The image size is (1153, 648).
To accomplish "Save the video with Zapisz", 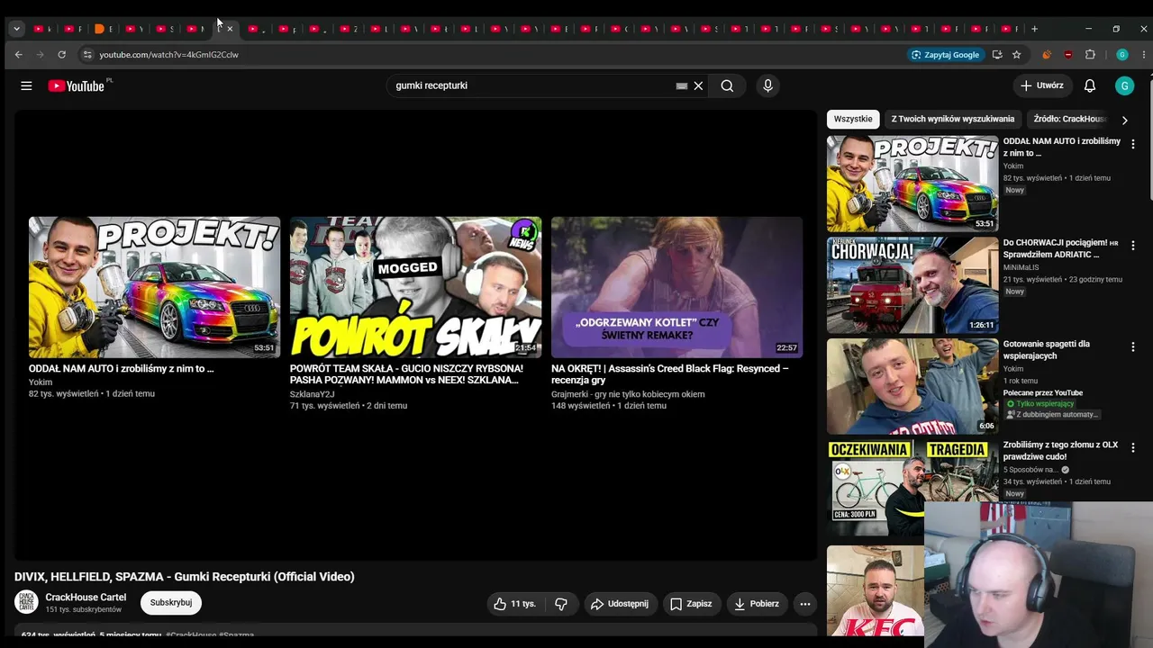I will pyautogui.click(x=691, y=604).
